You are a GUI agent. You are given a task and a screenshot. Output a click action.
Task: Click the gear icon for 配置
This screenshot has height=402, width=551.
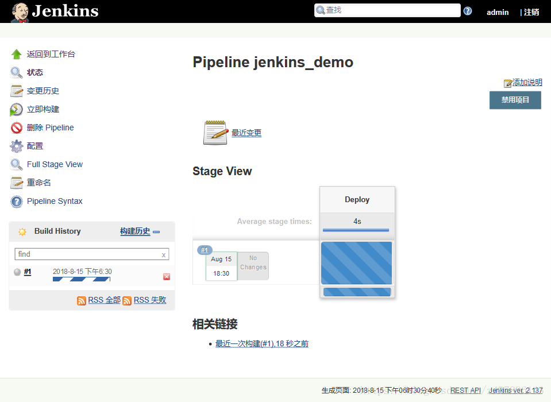pos(16,146)
